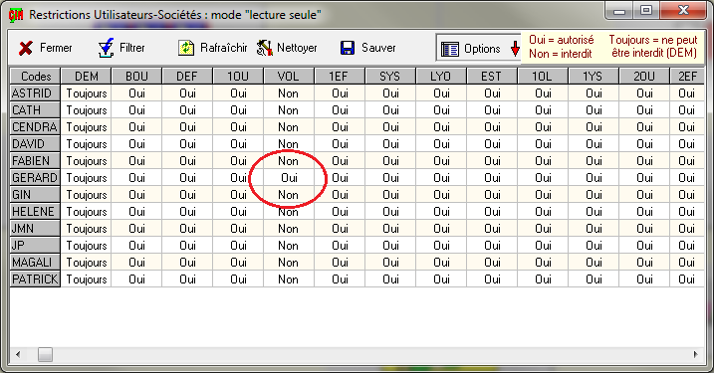Maximize the Restrictions Utilisateurs-Sociétés window
Viewport: 714px width, 373px height.
(646, 10)
